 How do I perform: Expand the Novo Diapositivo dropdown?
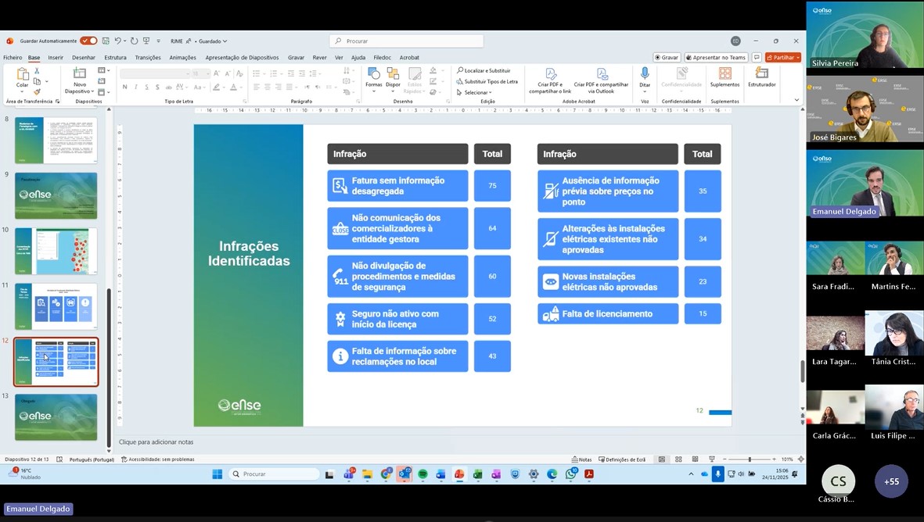(80, 91)
